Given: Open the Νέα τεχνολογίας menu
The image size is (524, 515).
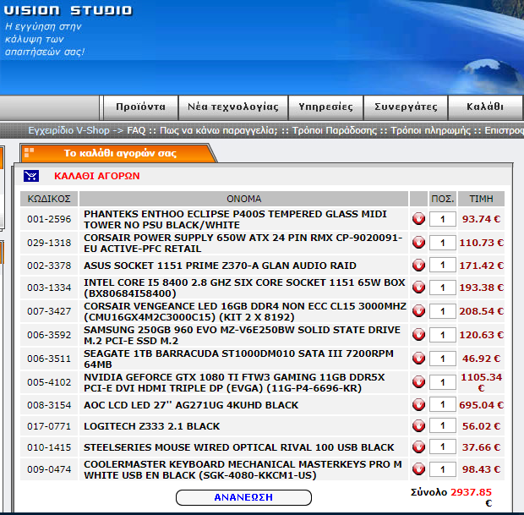Looking at the screenshot, I should 233,107.
